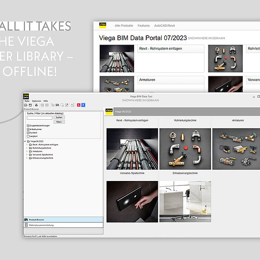Image resolution: width=260 pixels, height=260 pixels.
Task: Open AutoCAD/Revit in the portal navigation
Action: tap(164, 26)
